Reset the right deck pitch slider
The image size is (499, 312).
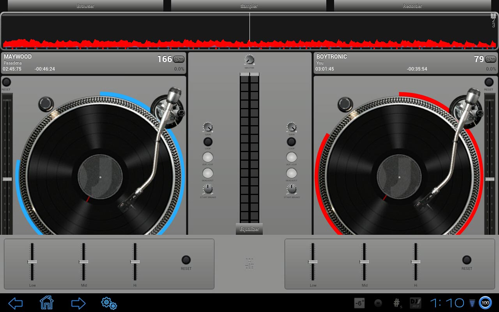point(489,82)
